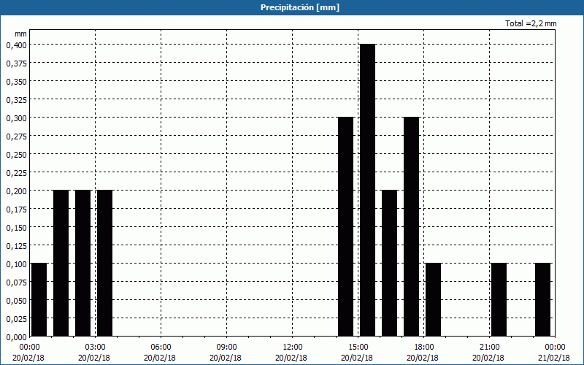Select the '03:00' x-axis time label
Image resolution: width=584 pixels, height=365 pixels.
click(x=96, y=347)
